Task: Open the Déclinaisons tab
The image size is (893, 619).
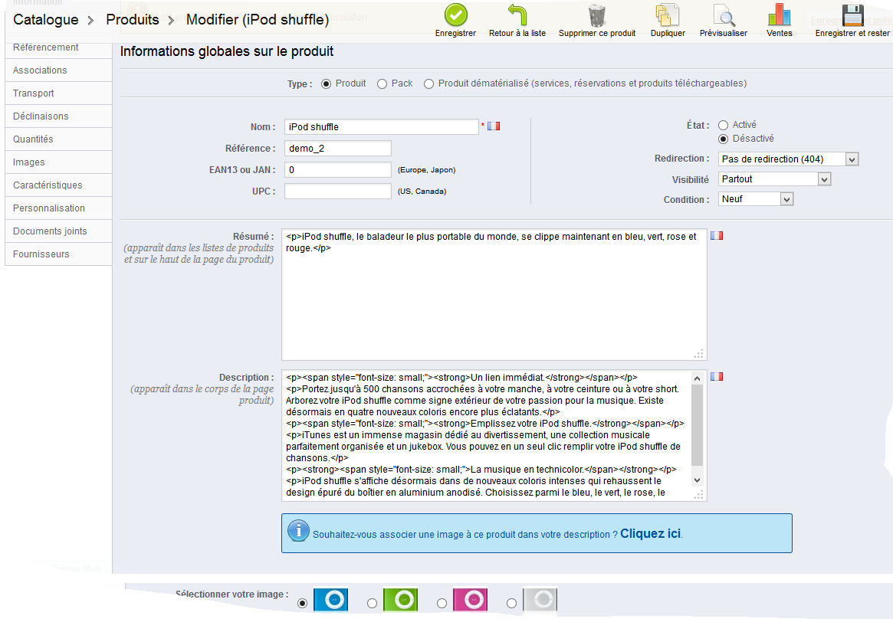Action: (x=58, y=116)
